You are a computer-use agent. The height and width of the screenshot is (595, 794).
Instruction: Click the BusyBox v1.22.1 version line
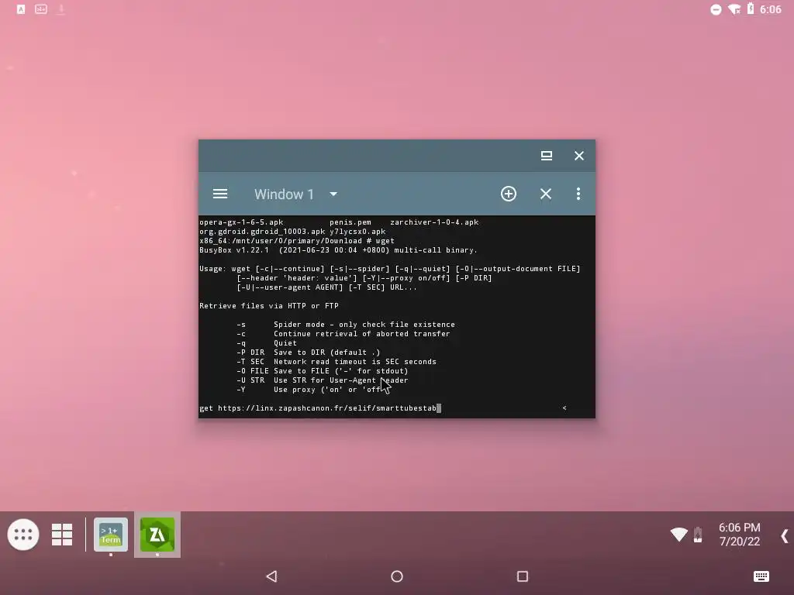click(x=338, y=250)
